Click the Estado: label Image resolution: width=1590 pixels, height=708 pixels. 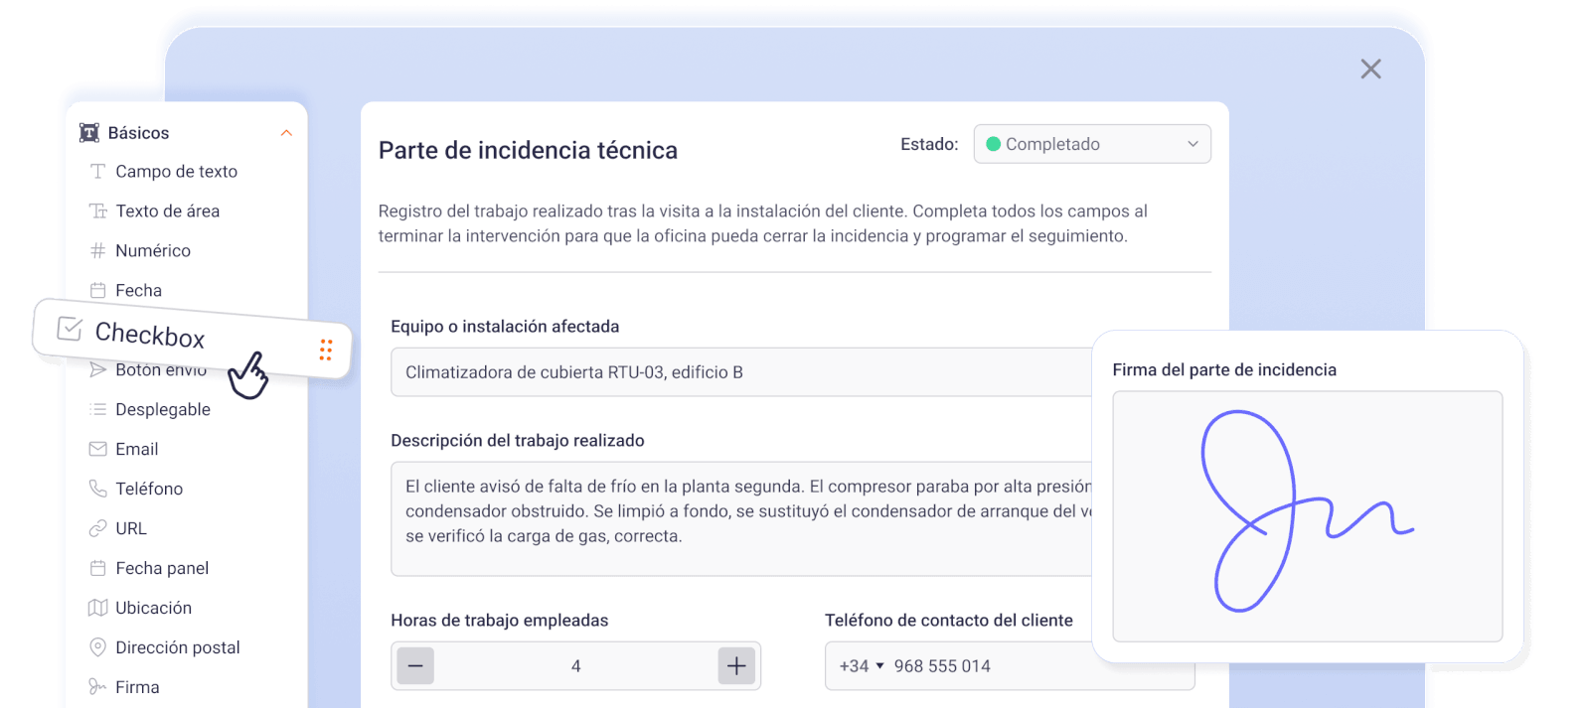pos(929,144)
